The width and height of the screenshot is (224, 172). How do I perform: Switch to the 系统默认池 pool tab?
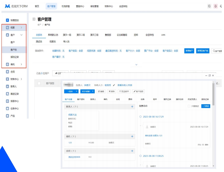click(53, 35)
